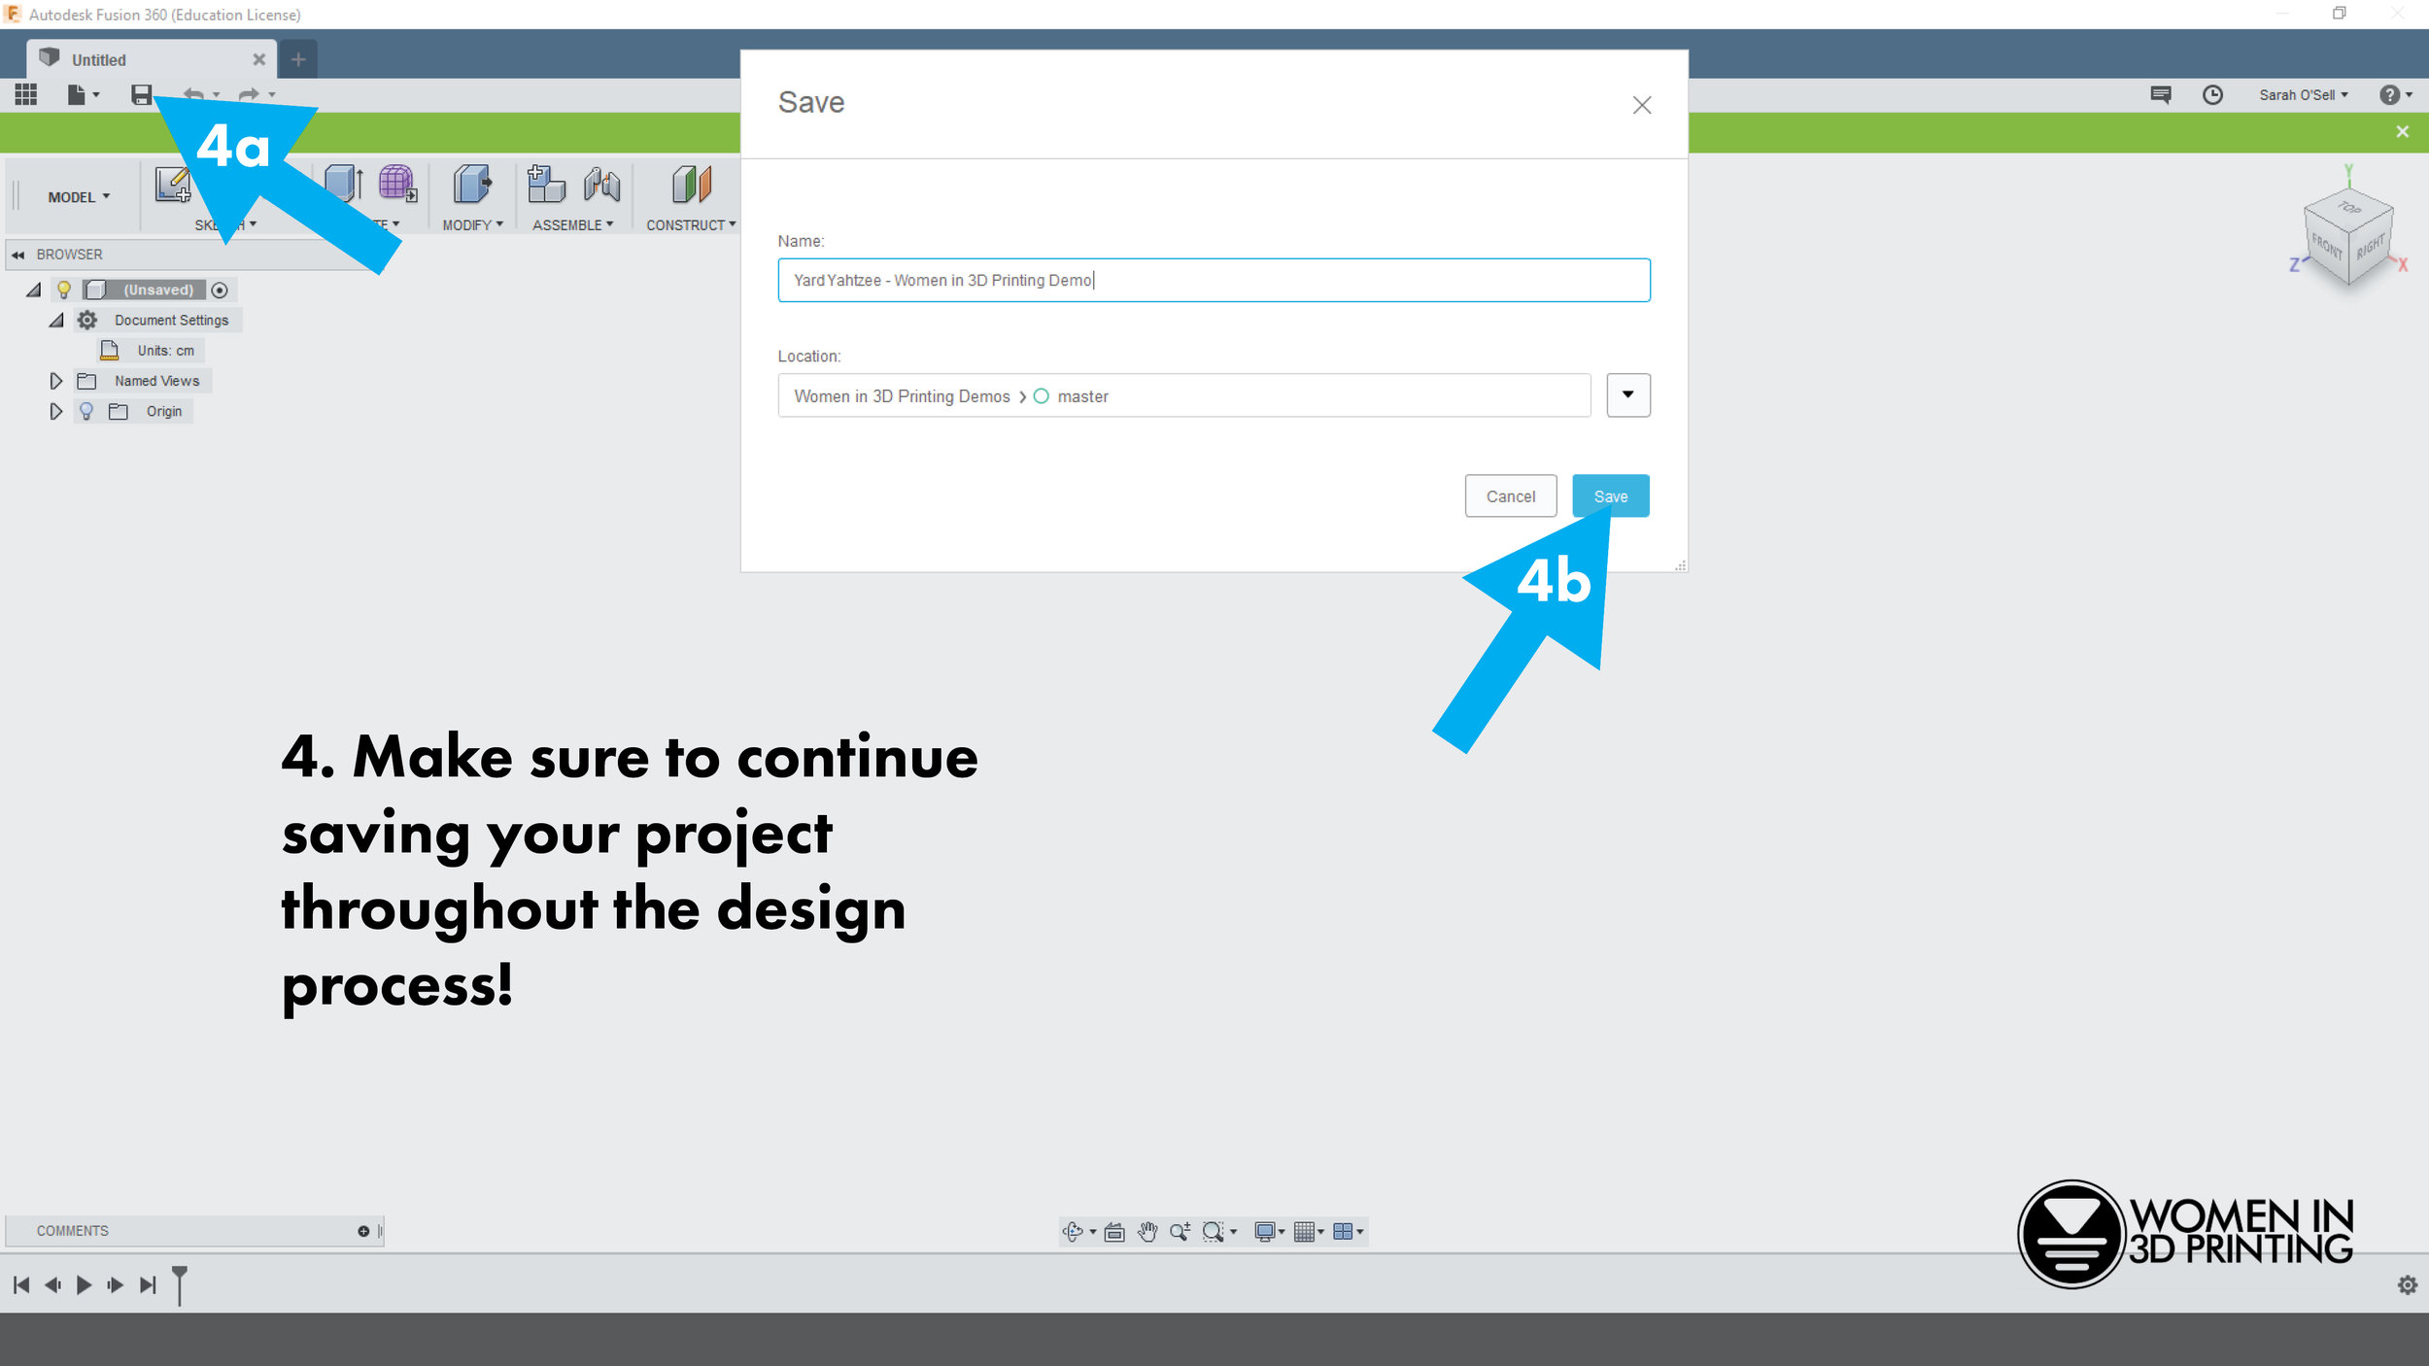Open the Help question mark dropdown

pos(2396,94)
